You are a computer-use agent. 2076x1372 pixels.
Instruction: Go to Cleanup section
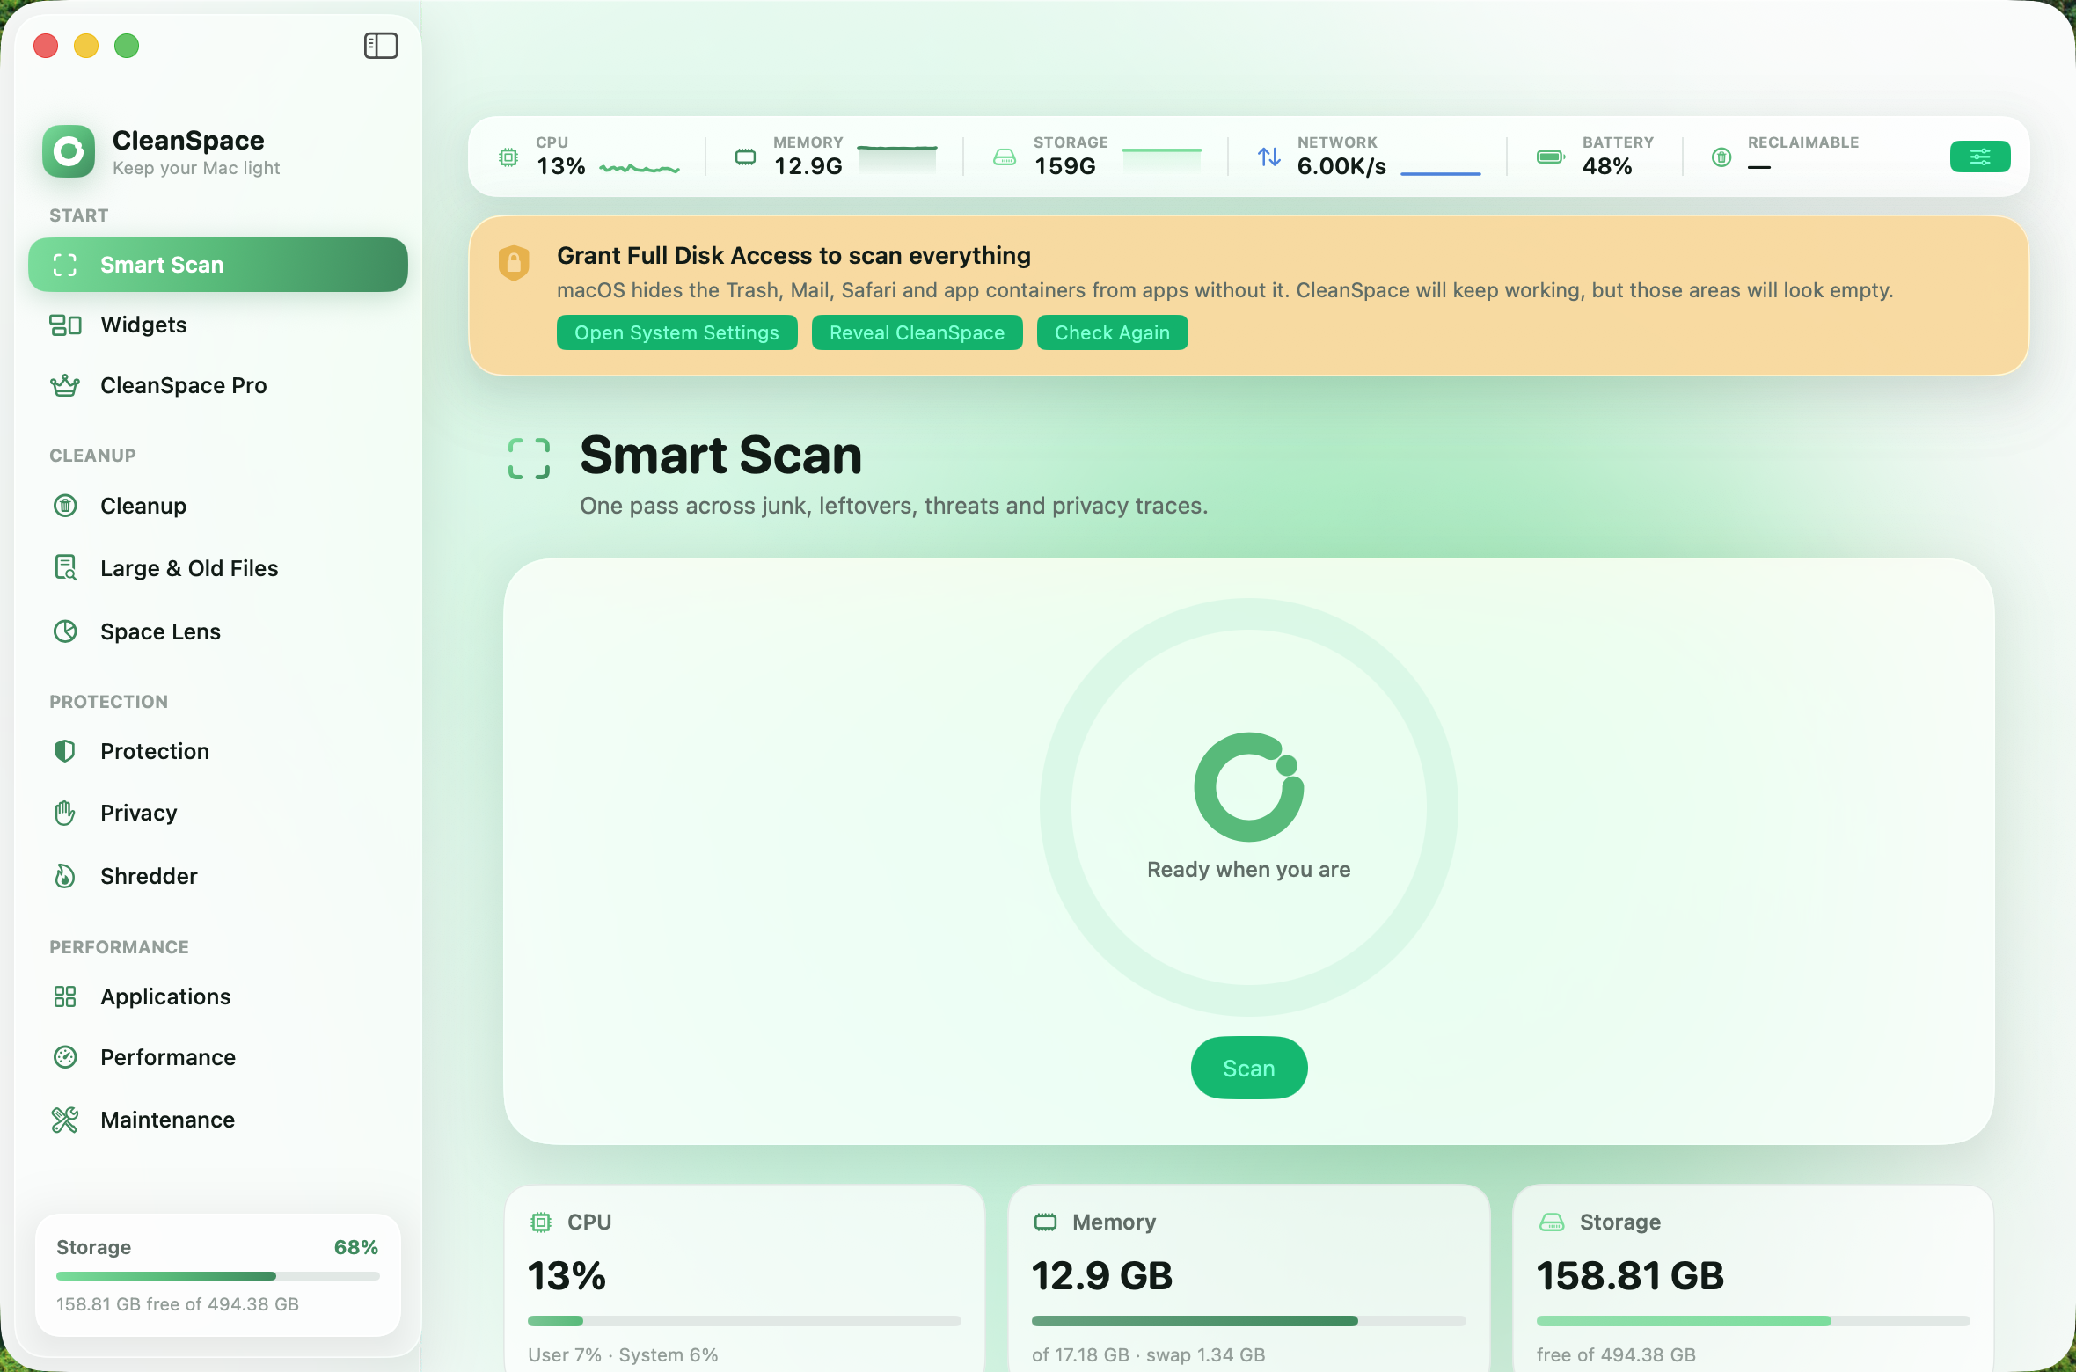click(x=218, y=506)
